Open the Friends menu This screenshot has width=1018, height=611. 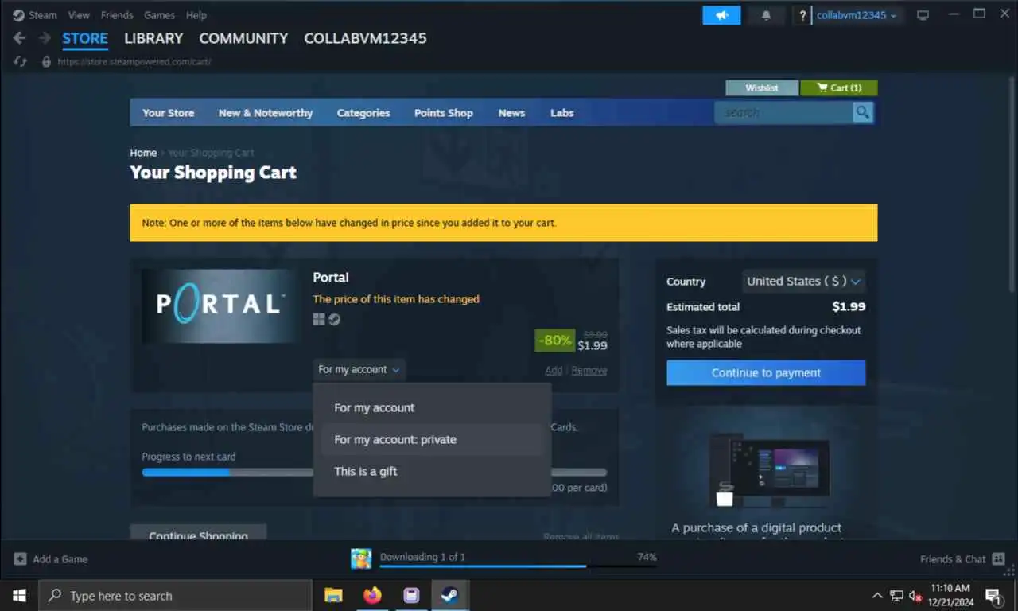tap(117, 15)
